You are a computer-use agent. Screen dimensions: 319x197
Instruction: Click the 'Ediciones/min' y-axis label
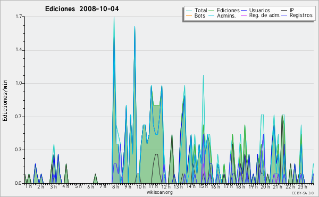click(5, 100)
